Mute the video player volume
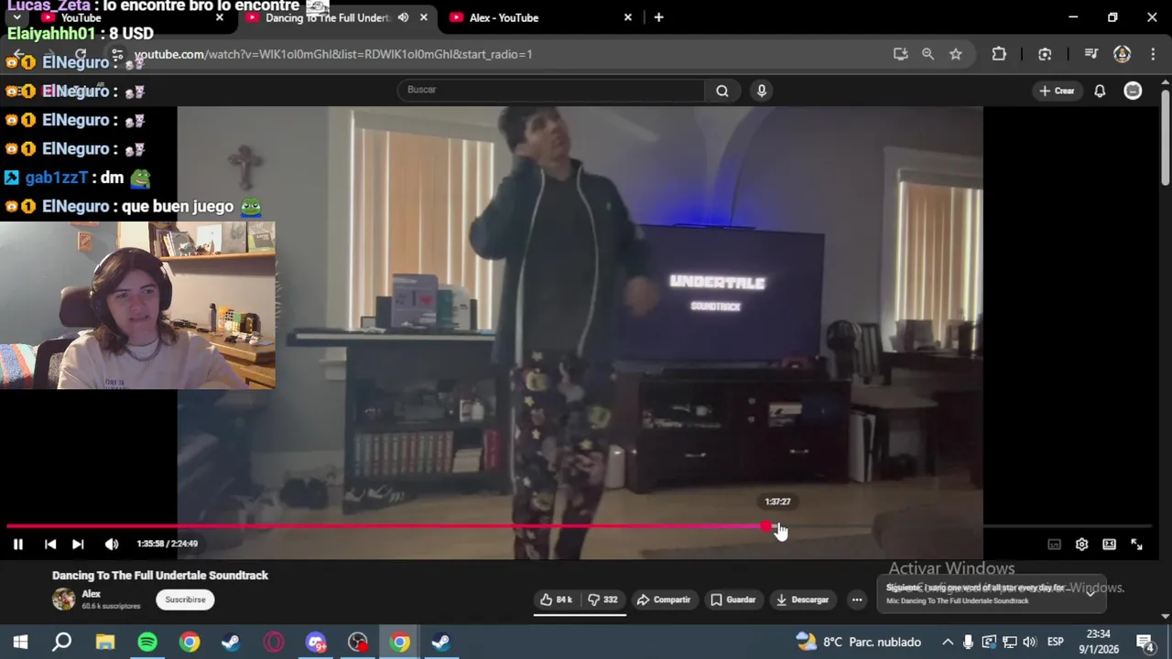 112,544
